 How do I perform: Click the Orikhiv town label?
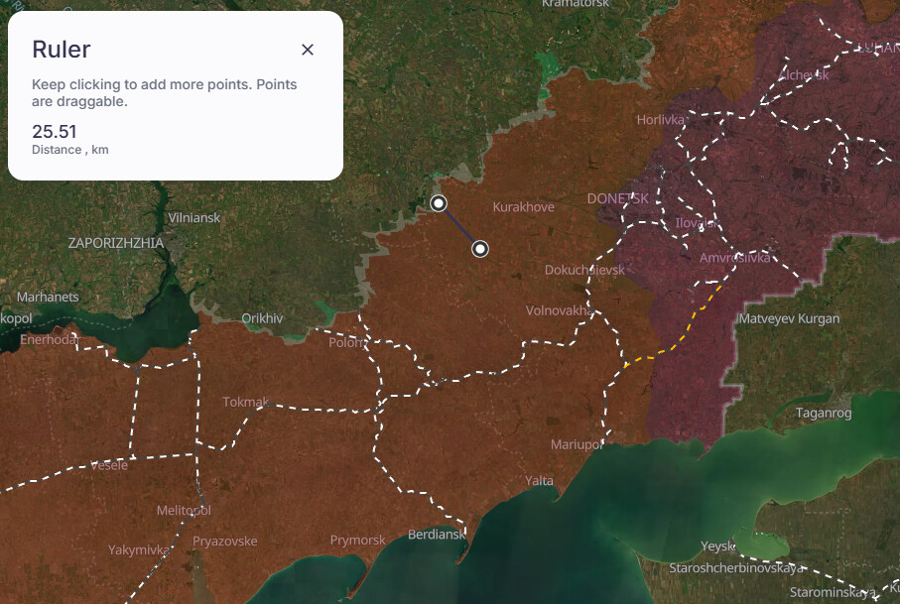[262, 318]
